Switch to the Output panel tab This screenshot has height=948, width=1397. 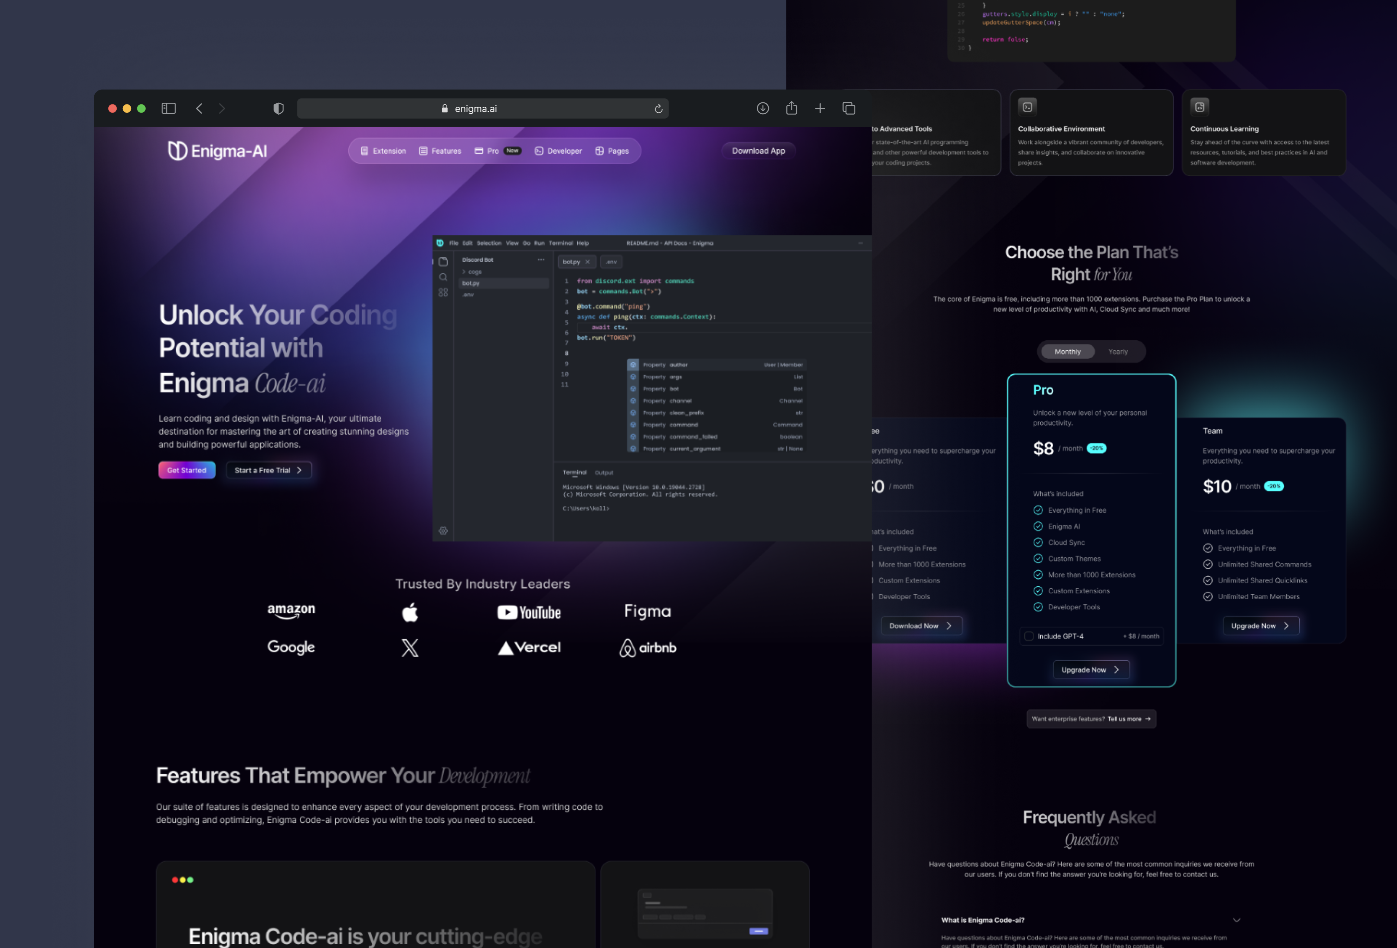[x=604, y=473]
